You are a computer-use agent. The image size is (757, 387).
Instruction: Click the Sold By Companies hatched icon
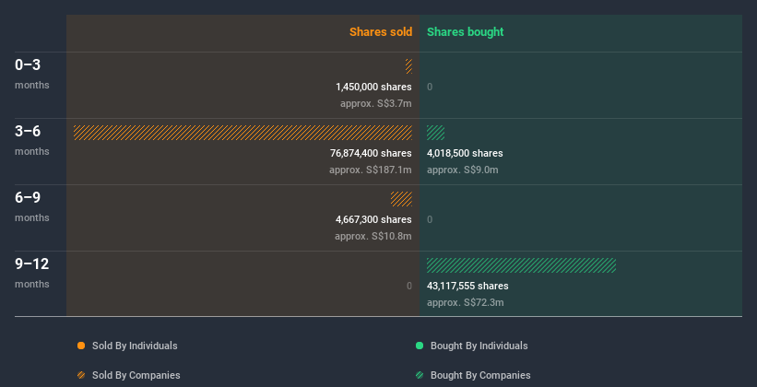tap(81, 375)
